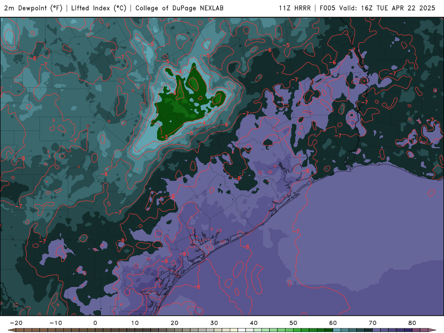Click the 20 tick label on color scale
This screenshot has height=333, width=444.
click(174, 323)
